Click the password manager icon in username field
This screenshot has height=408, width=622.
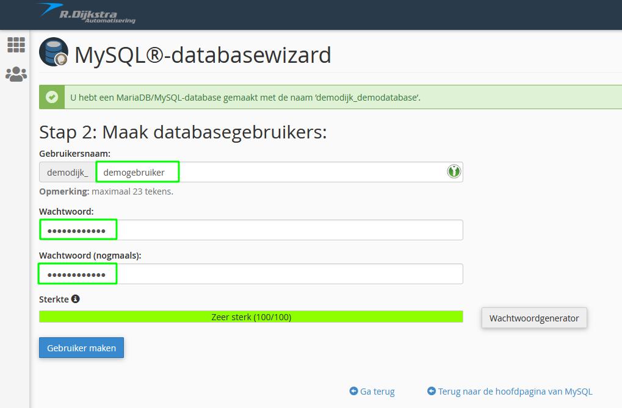[x=454, y=172]
